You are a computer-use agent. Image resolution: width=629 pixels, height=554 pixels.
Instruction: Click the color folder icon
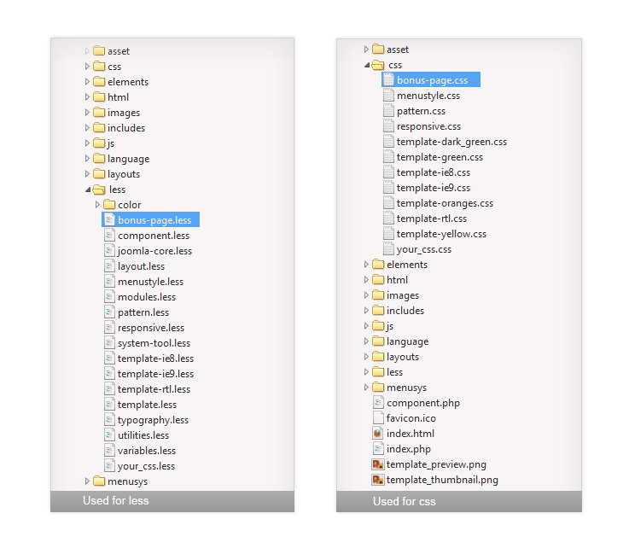[109, 205]
